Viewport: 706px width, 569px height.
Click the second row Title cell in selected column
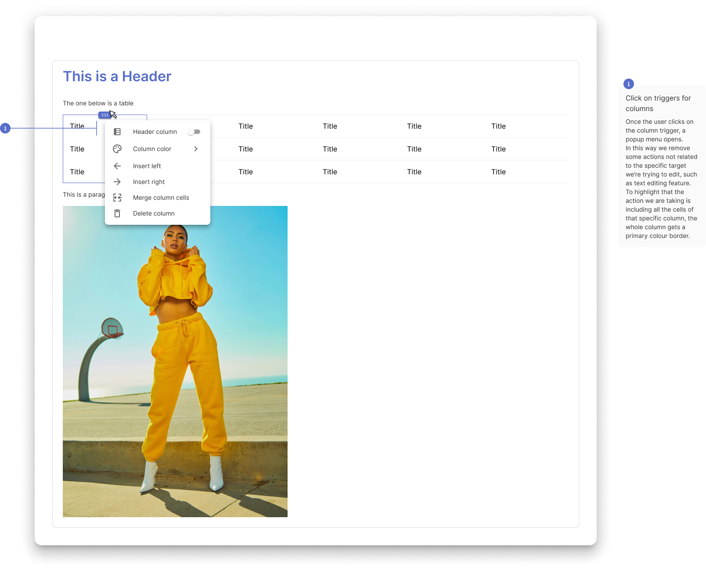[77, 149]
